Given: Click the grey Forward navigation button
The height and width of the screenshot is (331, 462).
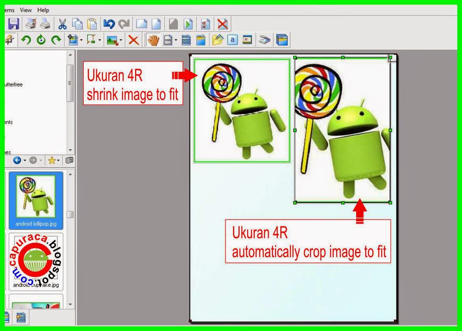Looking at the screenshot, I should pyautogui.click(x=33, y=160).
